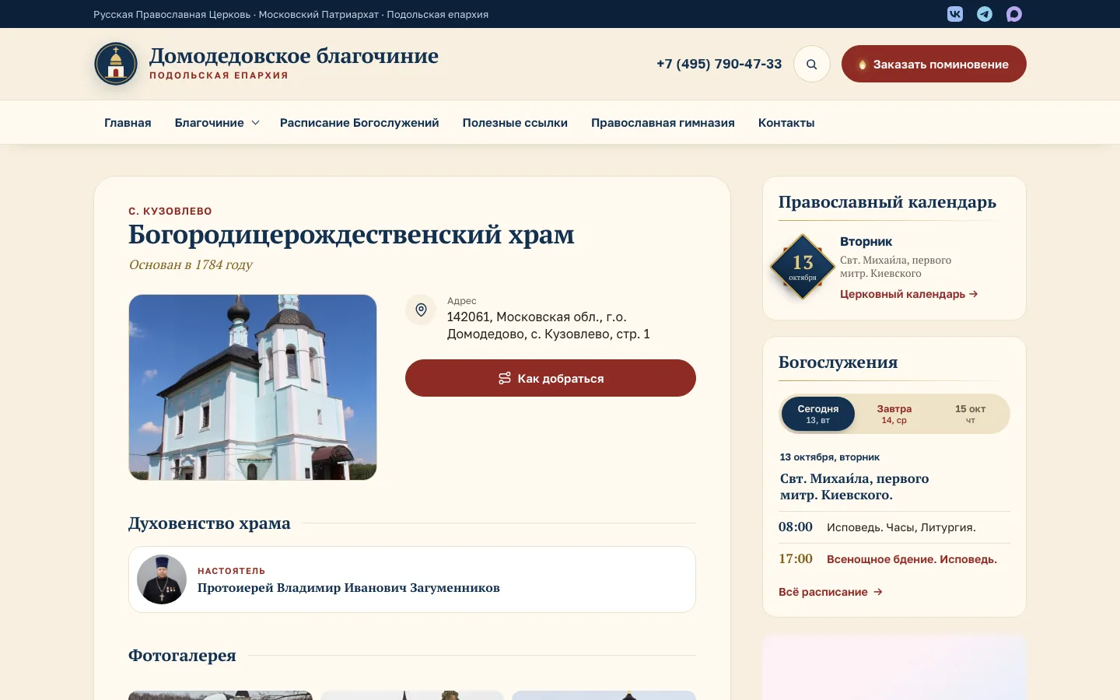Click the text Основан в 1784 году
The width and height of the screenshot is (1120, 700).
191,264
